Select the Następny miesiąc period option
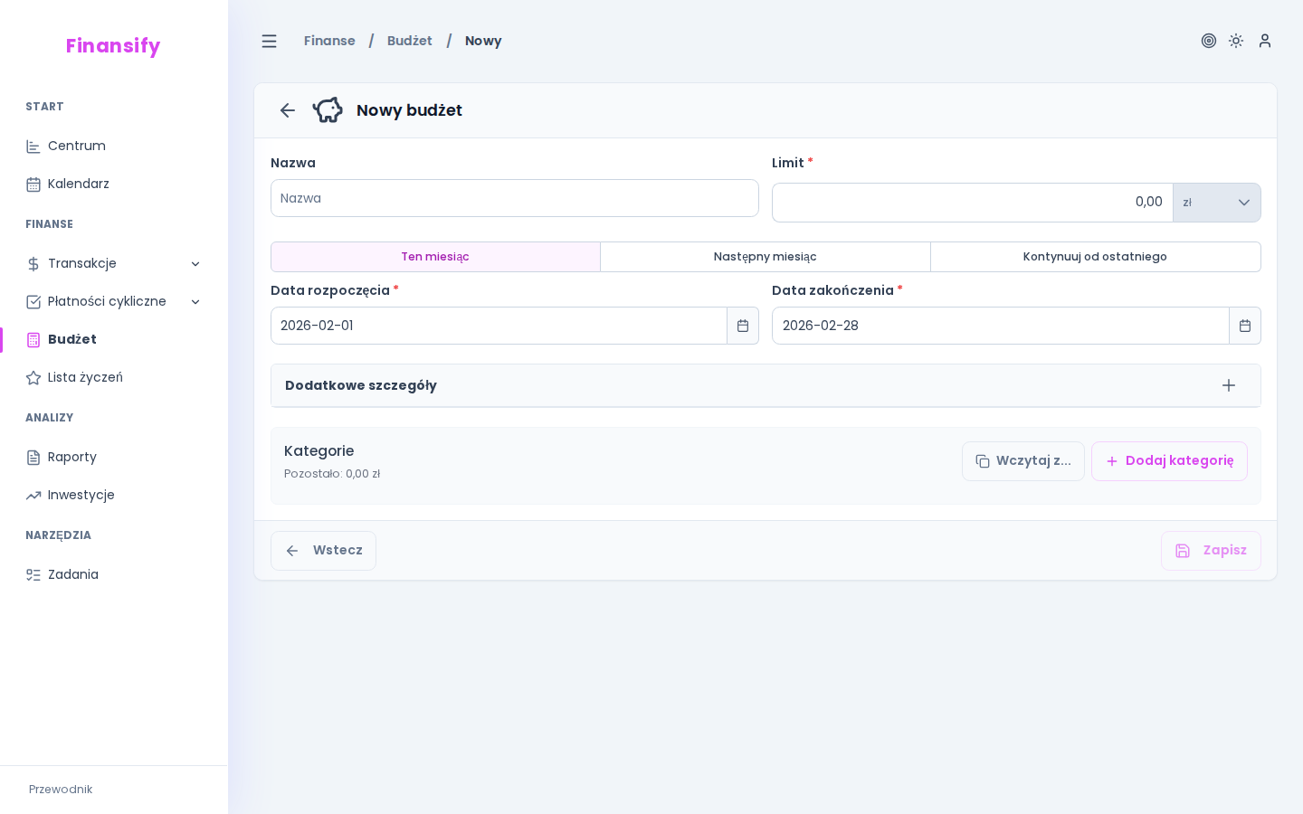Image resolution: width=1303 pixels, height=814 pixels. [x=765, y=257]
